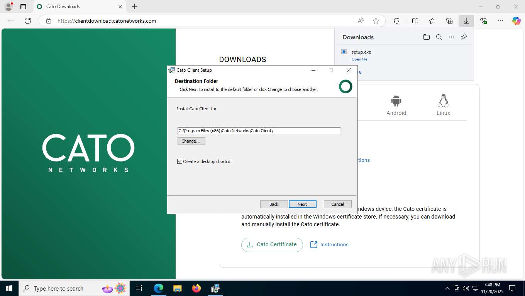Close the Cato Downloads tab
525x296 pixels.
pyautogui.click(x=120, y=7)
